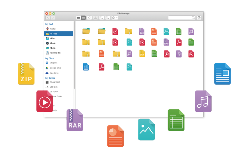The image size is (249, 157).
Task: Select the music file in the first row
Action: pyautogui.click(x=191, y=31)
